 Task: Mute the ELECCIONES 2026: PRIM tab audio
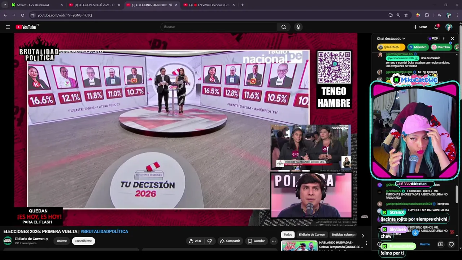pyautogui.click(x=170, y=5)
